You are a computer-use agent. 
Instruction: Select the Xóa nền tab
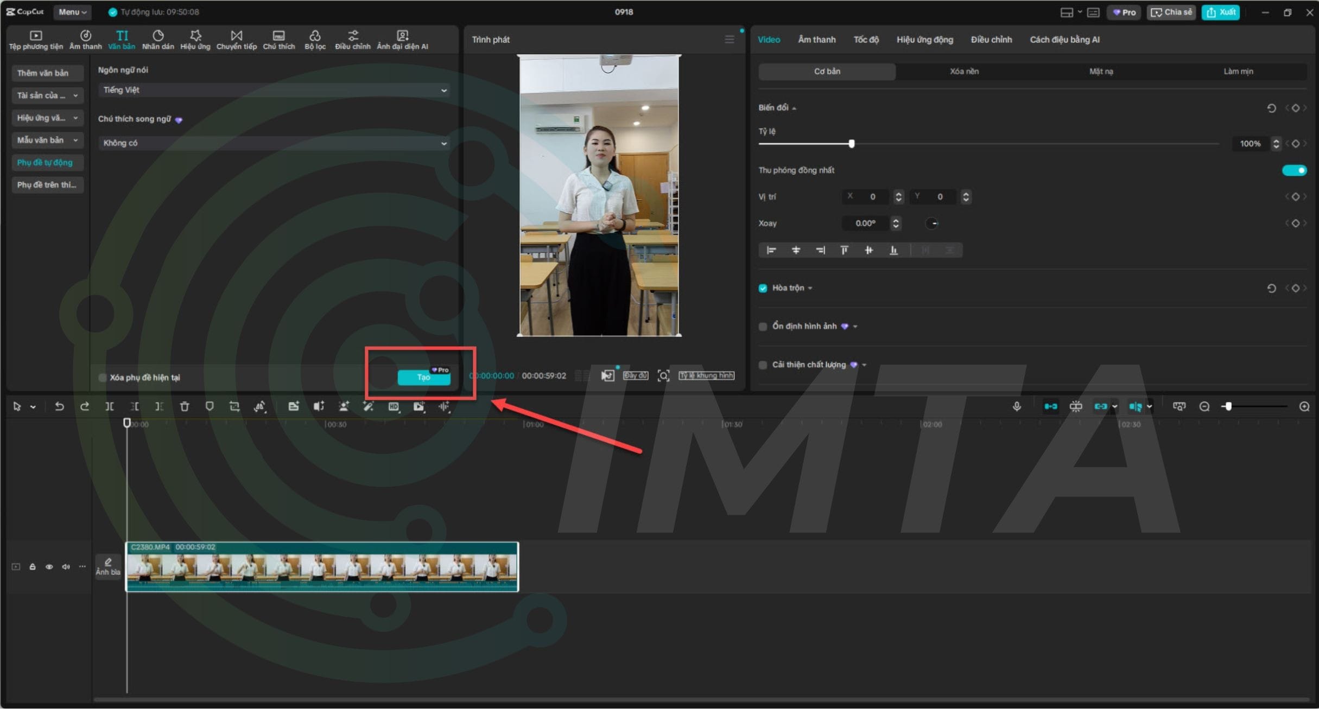point(964,71)
